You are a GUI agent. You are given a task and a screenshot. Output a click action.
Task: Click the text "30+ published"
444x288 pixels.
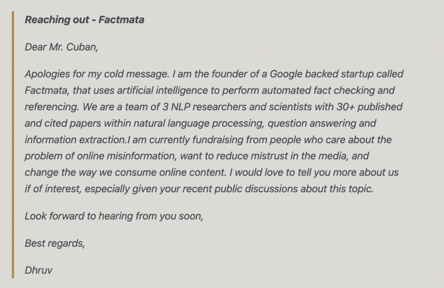pyautogui.click(x=369, y=107)
